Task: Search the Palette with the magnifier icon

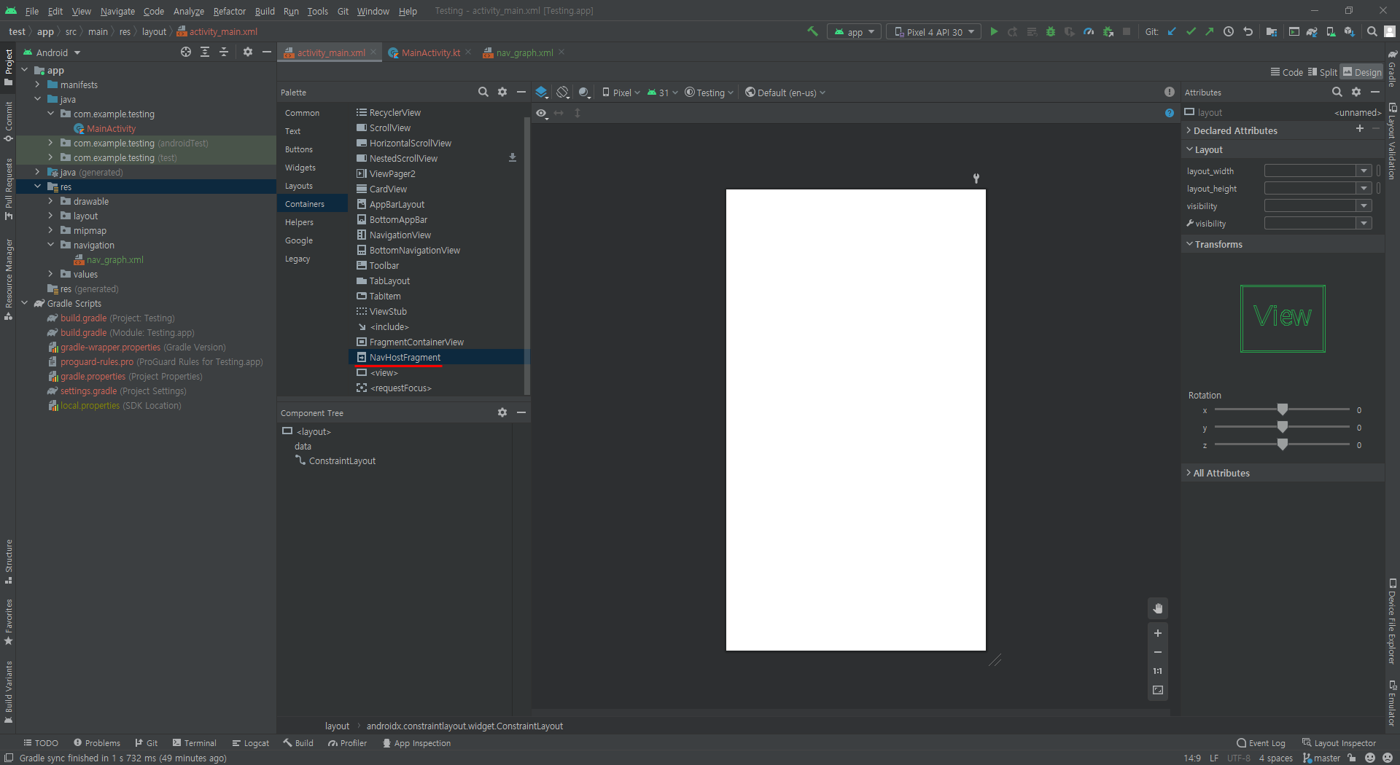Action: coord(483,92)
